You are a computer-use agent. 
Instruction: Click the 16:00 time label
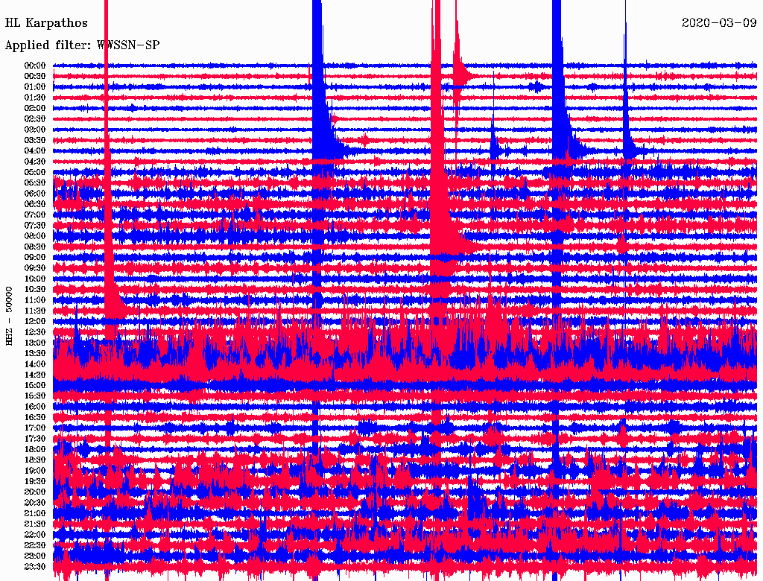35,406
